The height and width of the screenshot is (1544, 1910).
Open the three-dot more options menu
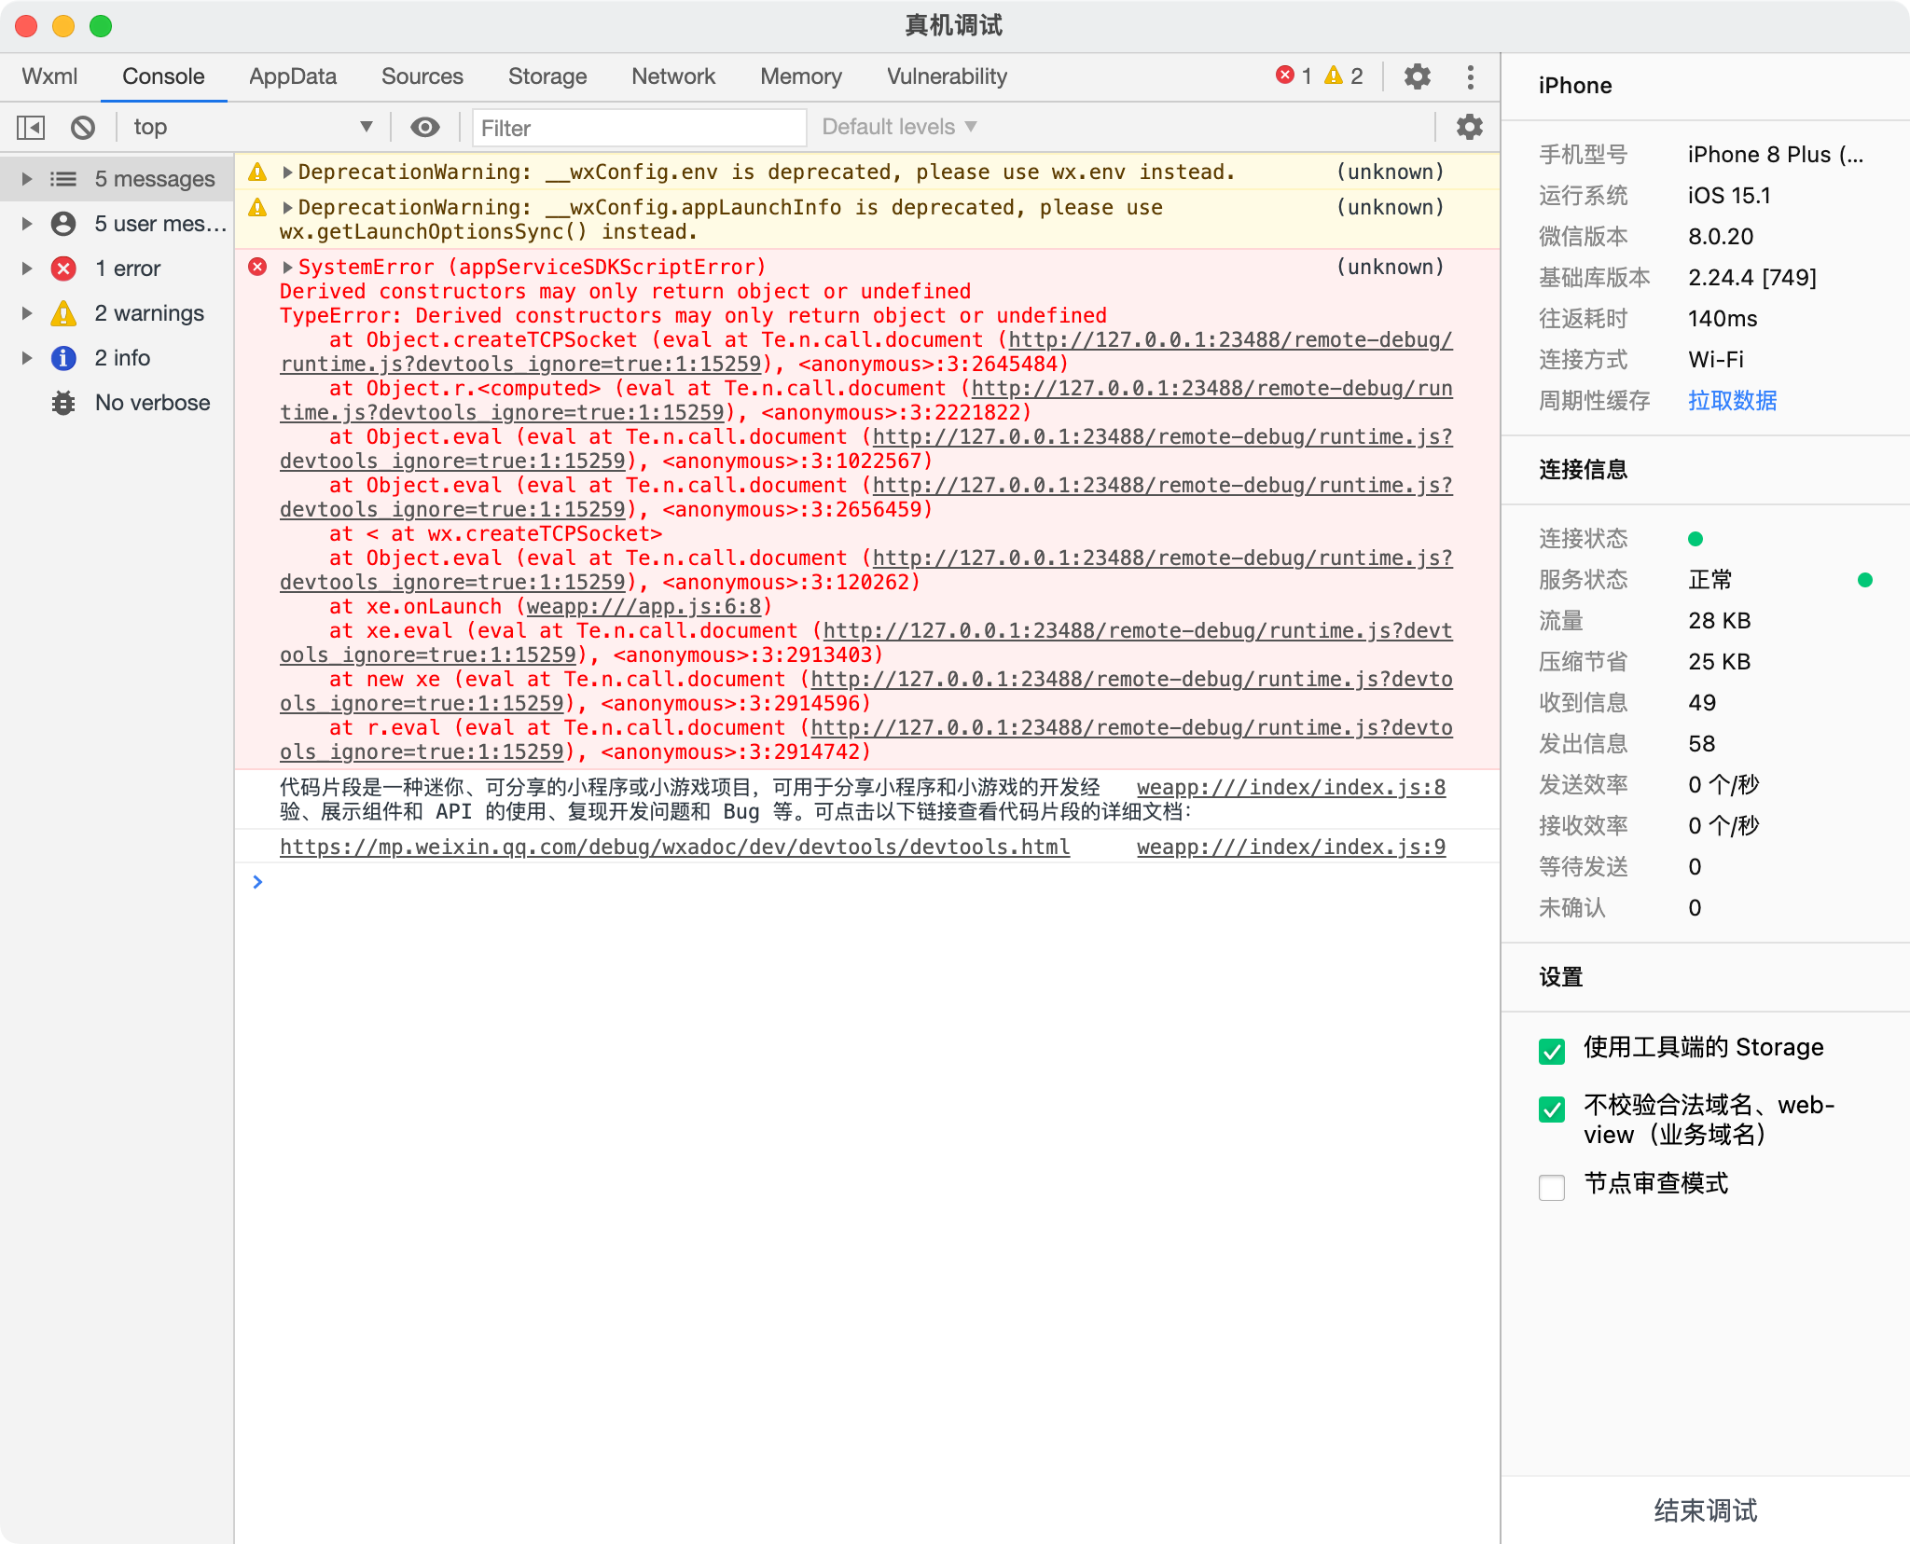click(1471, 76)
